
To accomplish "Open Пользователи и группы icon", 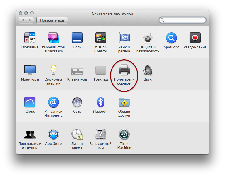I will pyautogui.click(x=30, y=135).
